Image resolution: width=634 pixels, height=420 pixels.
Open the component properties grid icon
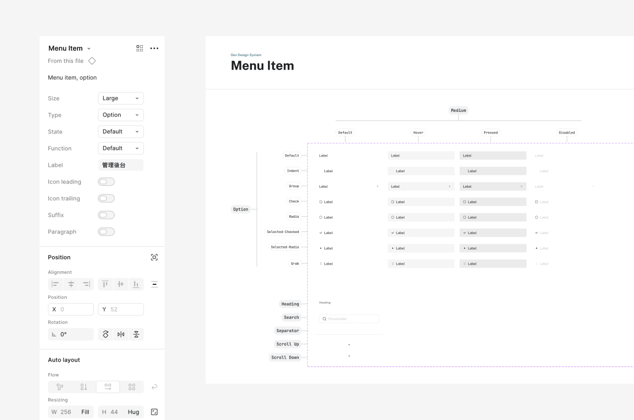click(x=140, y=48)
